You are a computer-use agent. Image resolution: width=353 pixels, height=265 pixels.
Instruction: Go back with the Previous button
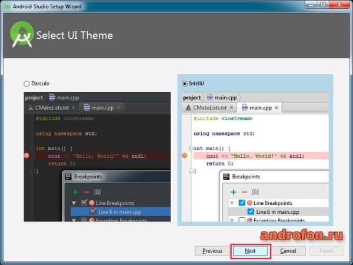click(x=212, y=251)
